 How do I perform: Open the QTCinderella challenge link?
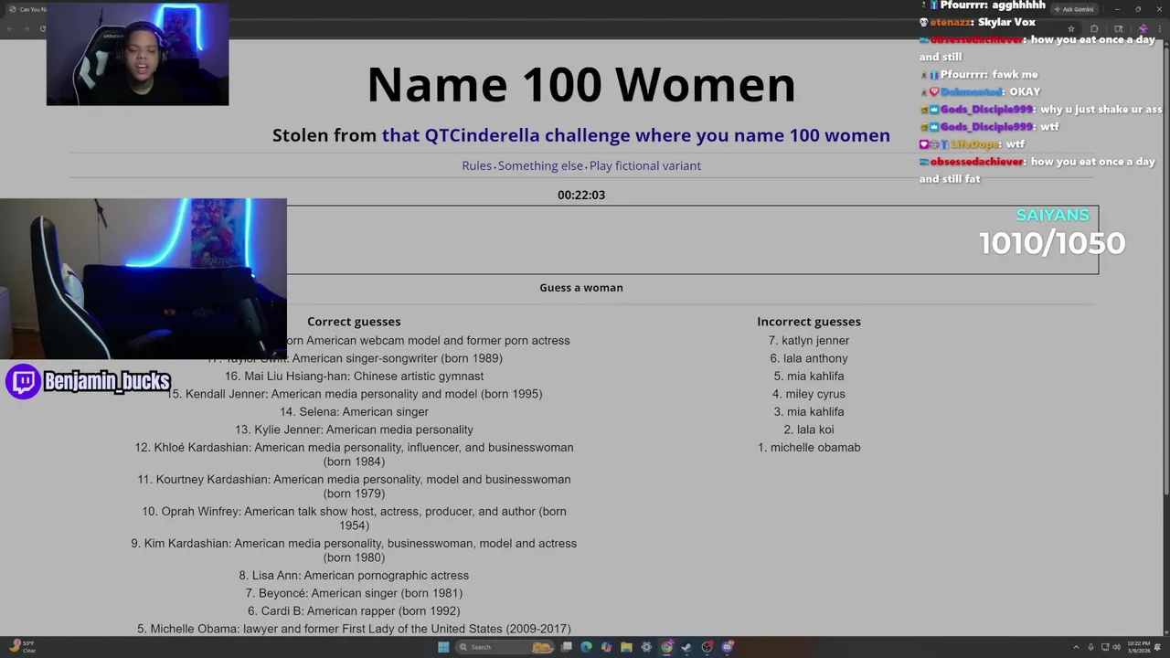tap(635, 135)
